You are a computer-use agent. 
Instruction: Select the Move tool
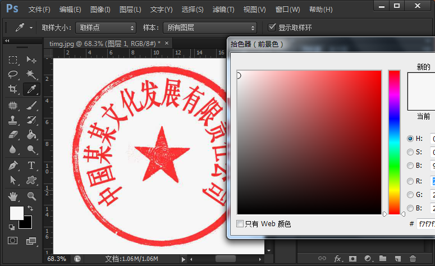point(31,60)
